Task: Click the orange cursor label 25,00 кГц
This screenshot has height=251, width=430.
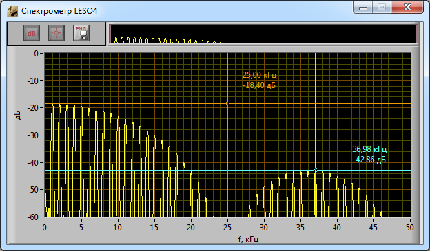Action: tap(259, 75)
